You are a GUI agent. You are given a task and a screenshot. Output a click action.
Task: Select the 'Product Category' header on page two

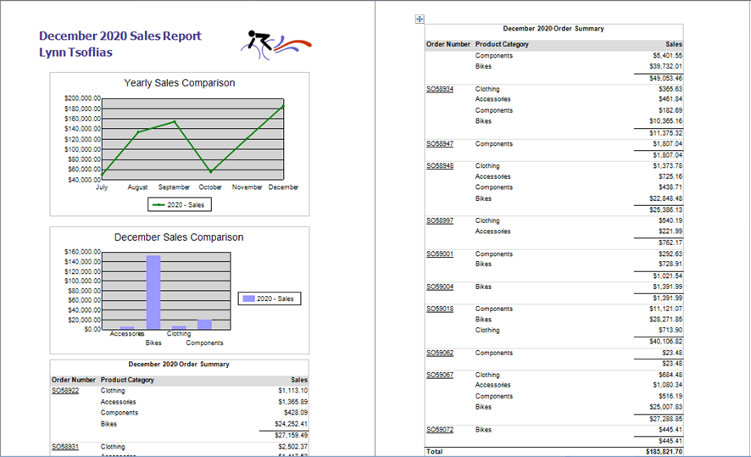point(502,44)
